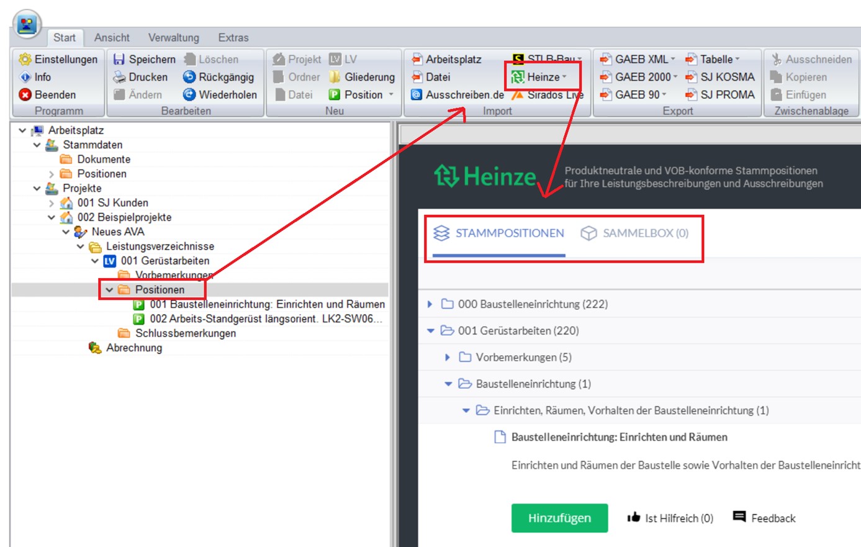Export to SJ KOSMA

pos(720,77)
